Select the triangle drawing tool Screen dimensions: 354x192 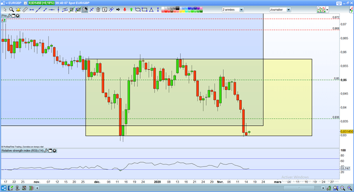click(x=151, y=10)
